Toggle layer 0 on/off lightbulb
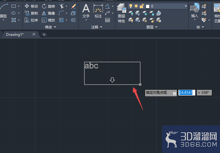220x153 pixels. point(130,6)
